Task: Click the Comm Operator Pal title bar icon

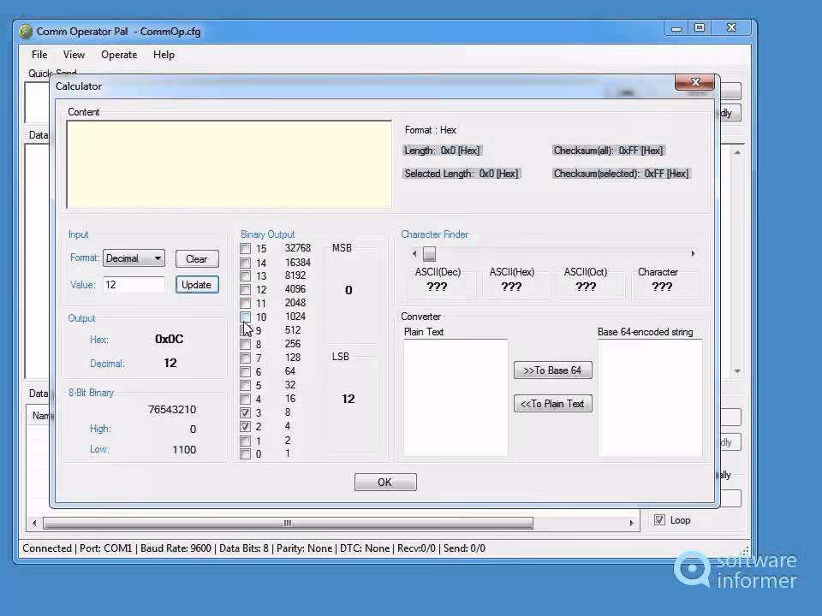Action: click(x=25, y=31)
